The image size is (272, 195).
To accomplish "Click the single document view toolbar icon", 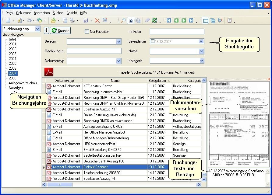I will [x=131, y=21].
